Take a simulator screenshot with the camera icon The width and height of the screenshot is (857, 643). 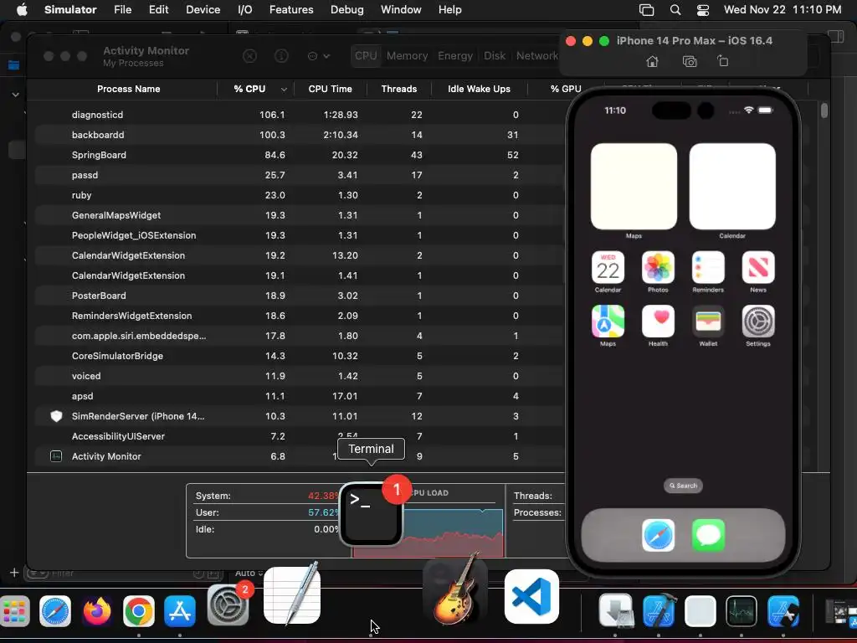690,61
